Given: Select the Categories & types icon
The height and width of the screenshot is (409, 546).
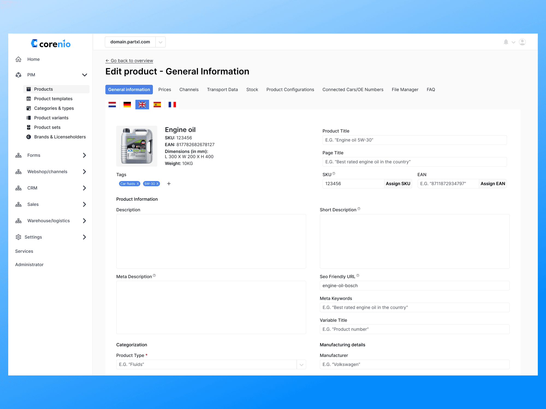Looking at the screenshot, I should click(29, 108).
